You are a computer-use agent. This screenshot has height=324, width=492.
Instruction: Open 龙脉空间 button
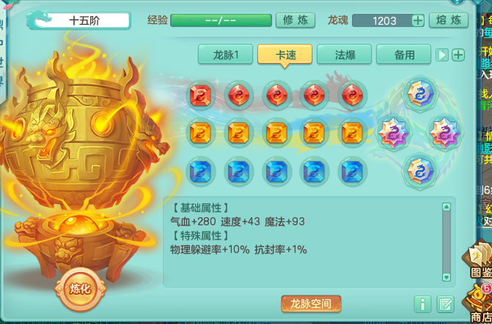(311, 304)
